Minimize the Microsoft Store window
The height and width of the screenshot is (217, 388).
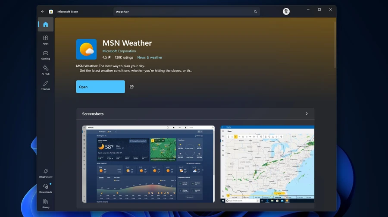pos(308,9)
